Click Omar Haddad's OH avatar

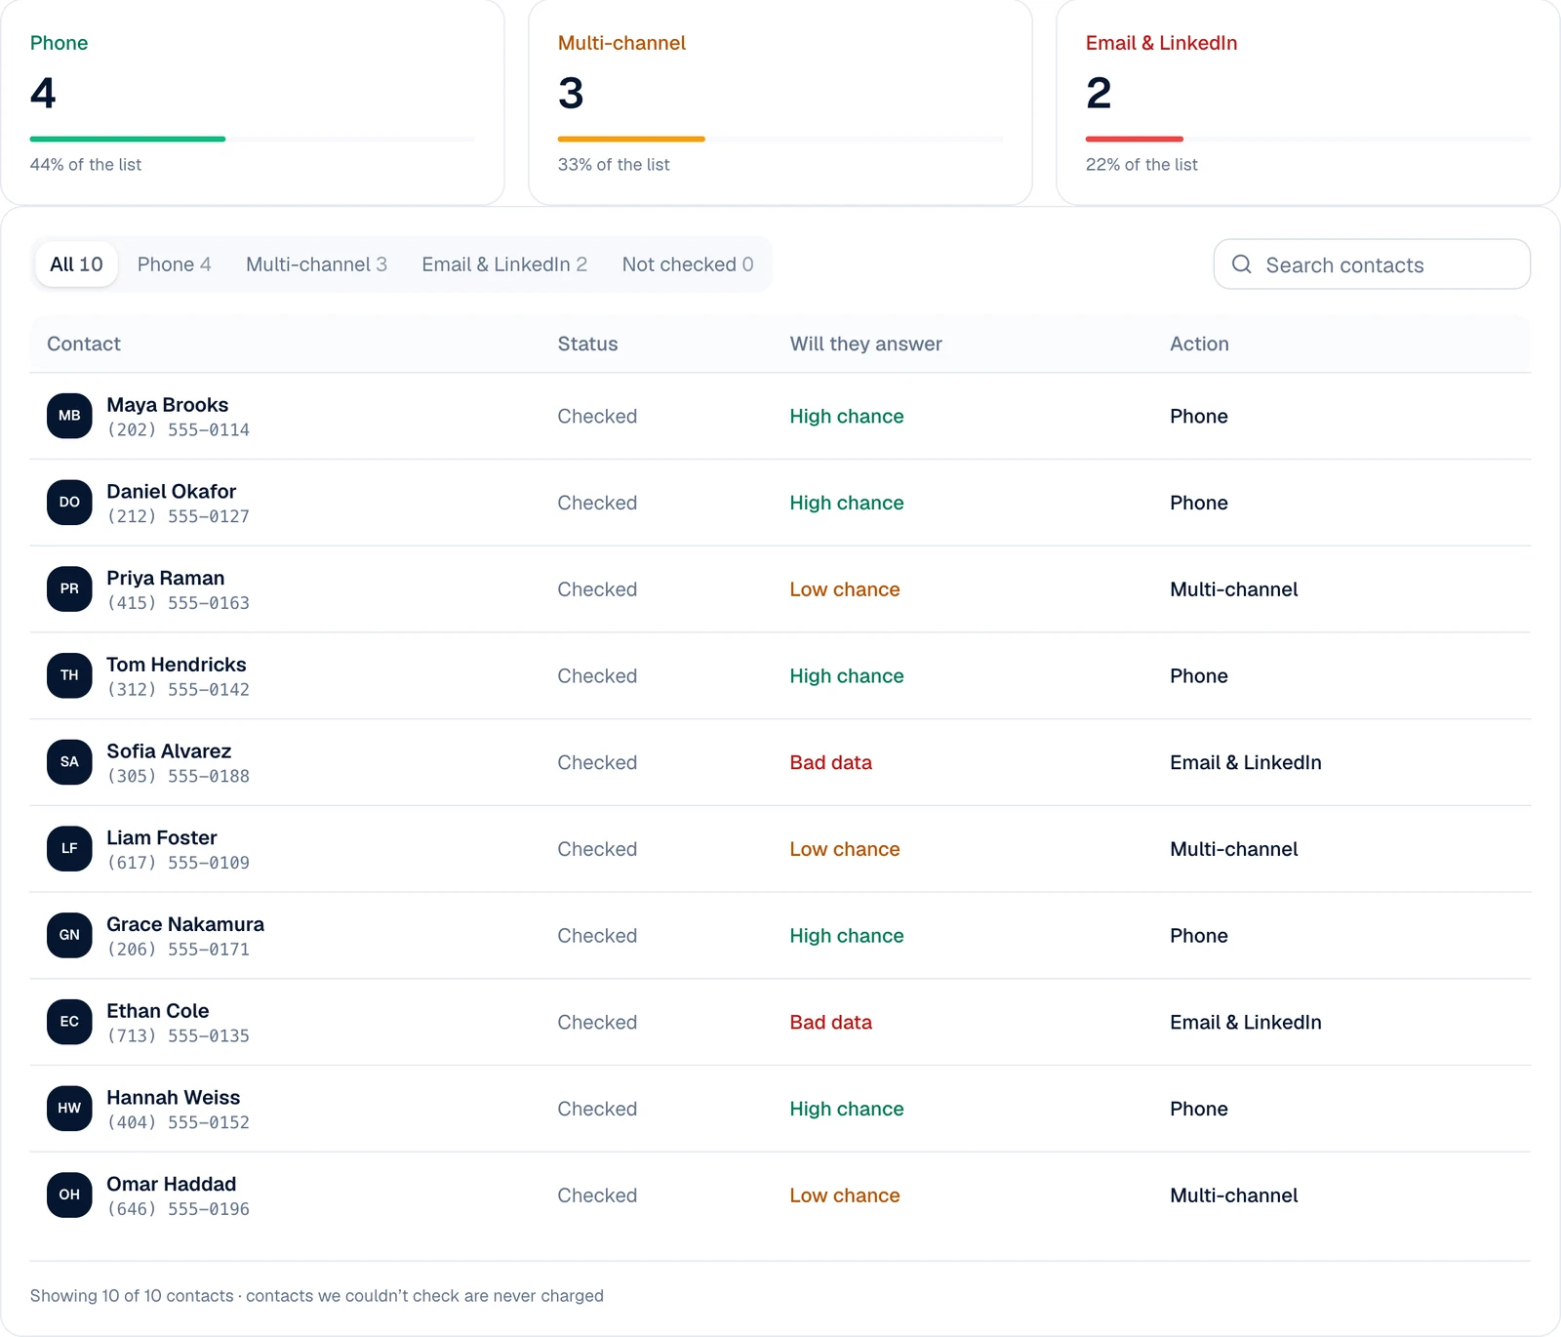coord(69,1195)
